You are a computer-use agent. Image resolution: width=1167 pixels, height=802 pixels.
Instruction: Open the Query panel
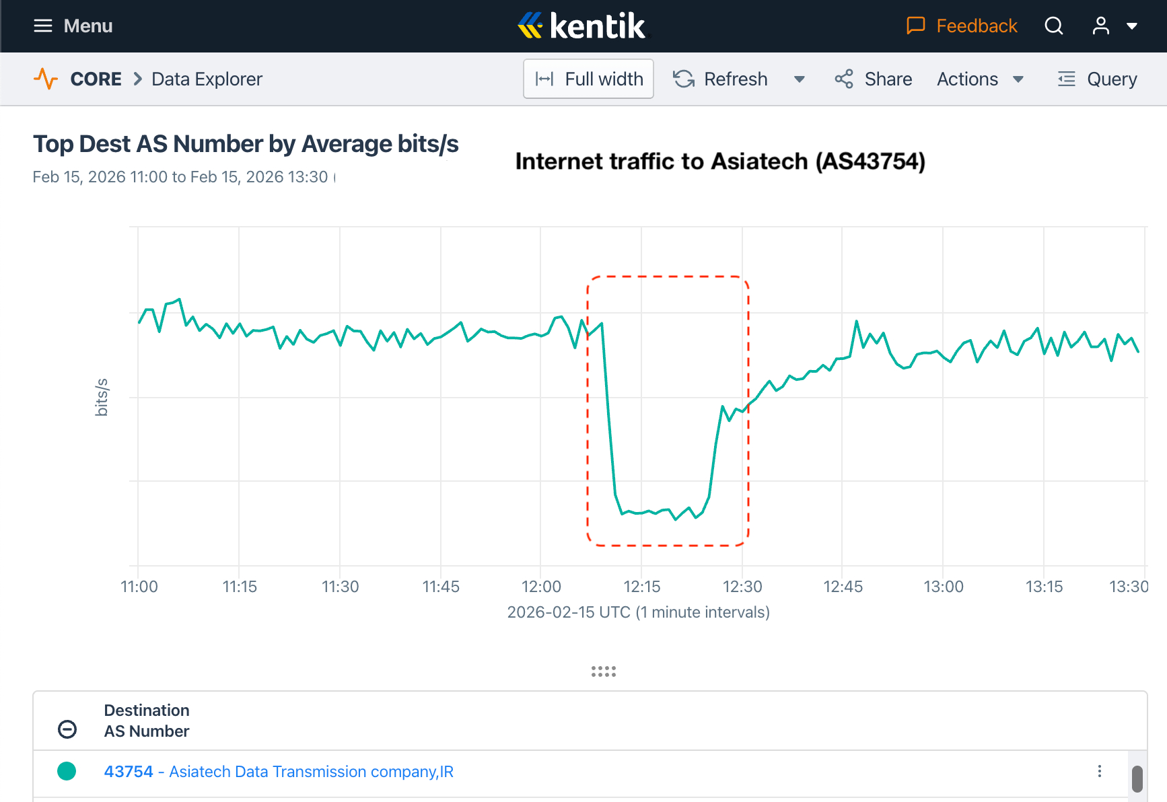[1097, 79]
